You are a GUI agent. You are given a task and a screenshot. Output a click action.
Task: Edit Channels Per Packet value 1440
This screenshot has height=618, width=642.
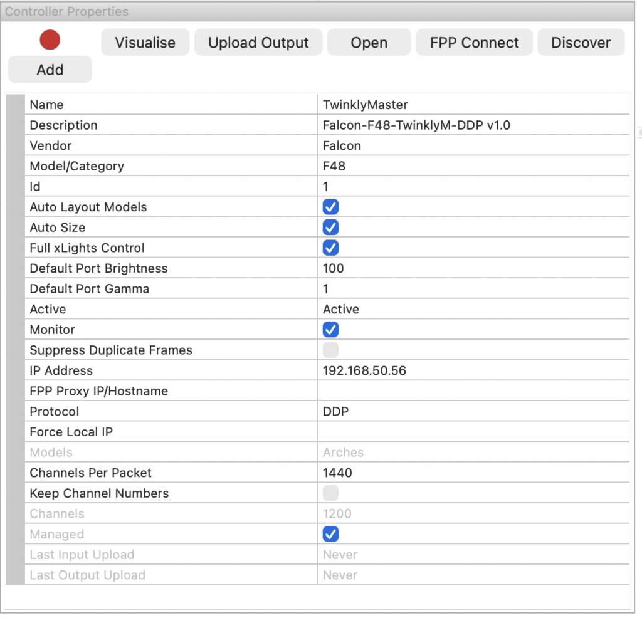pos(474,473)
